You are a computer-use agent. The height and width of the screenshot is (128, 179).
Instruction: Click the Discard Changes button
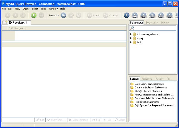(79, 120)
